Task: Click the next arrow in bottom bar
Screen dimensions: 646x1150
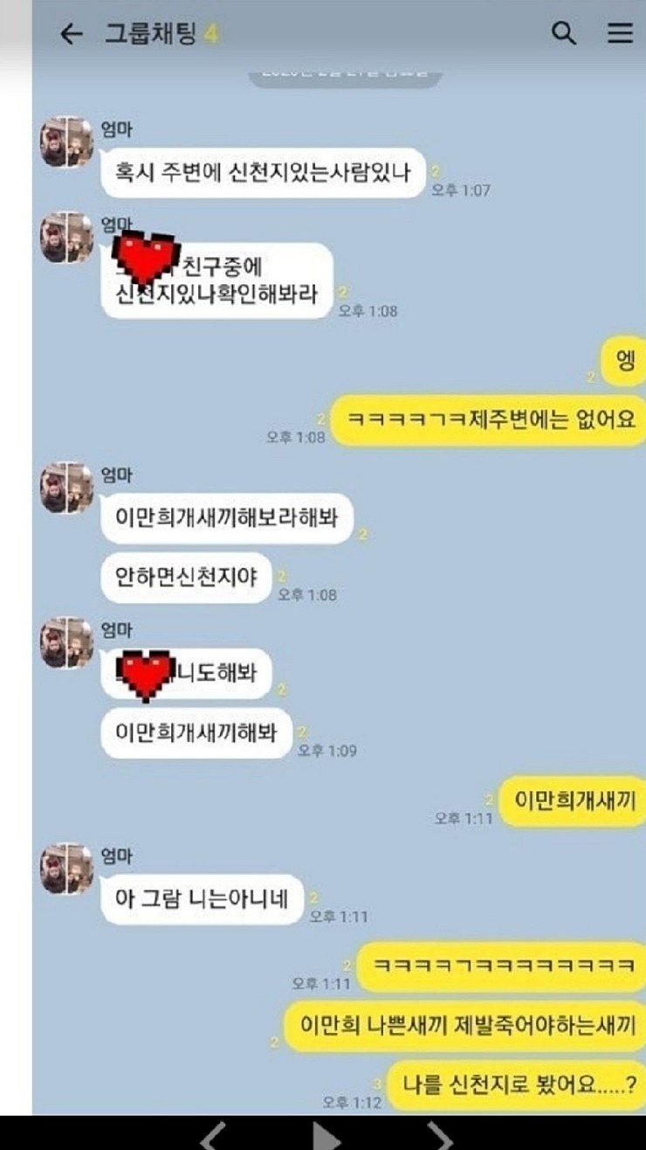Action: 439,1134
